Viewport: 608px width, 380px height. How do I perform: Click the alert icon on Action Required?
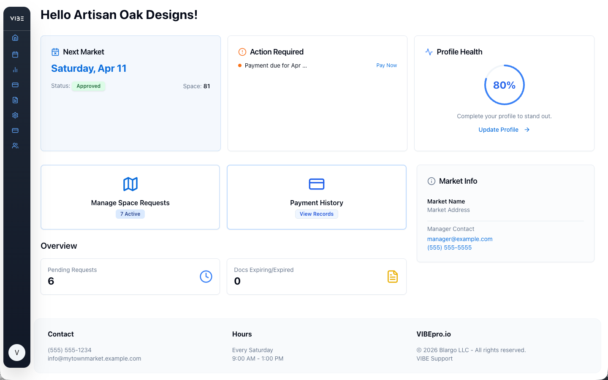[242, 52]
